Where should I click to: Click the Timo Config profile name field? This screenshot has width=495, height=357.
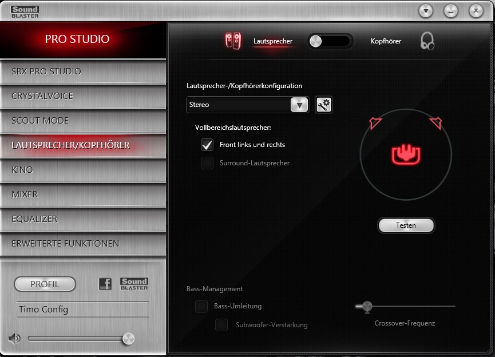point(82,310)
